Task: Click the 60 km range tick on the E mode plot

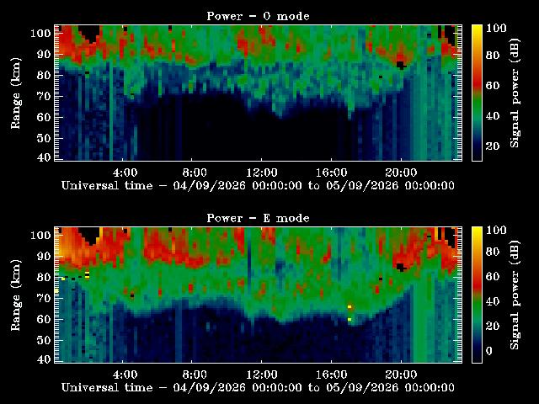Action: tap(44, 319)
